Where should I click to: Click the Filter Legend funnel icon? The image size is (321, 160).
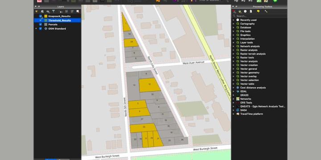pos(53,12)
